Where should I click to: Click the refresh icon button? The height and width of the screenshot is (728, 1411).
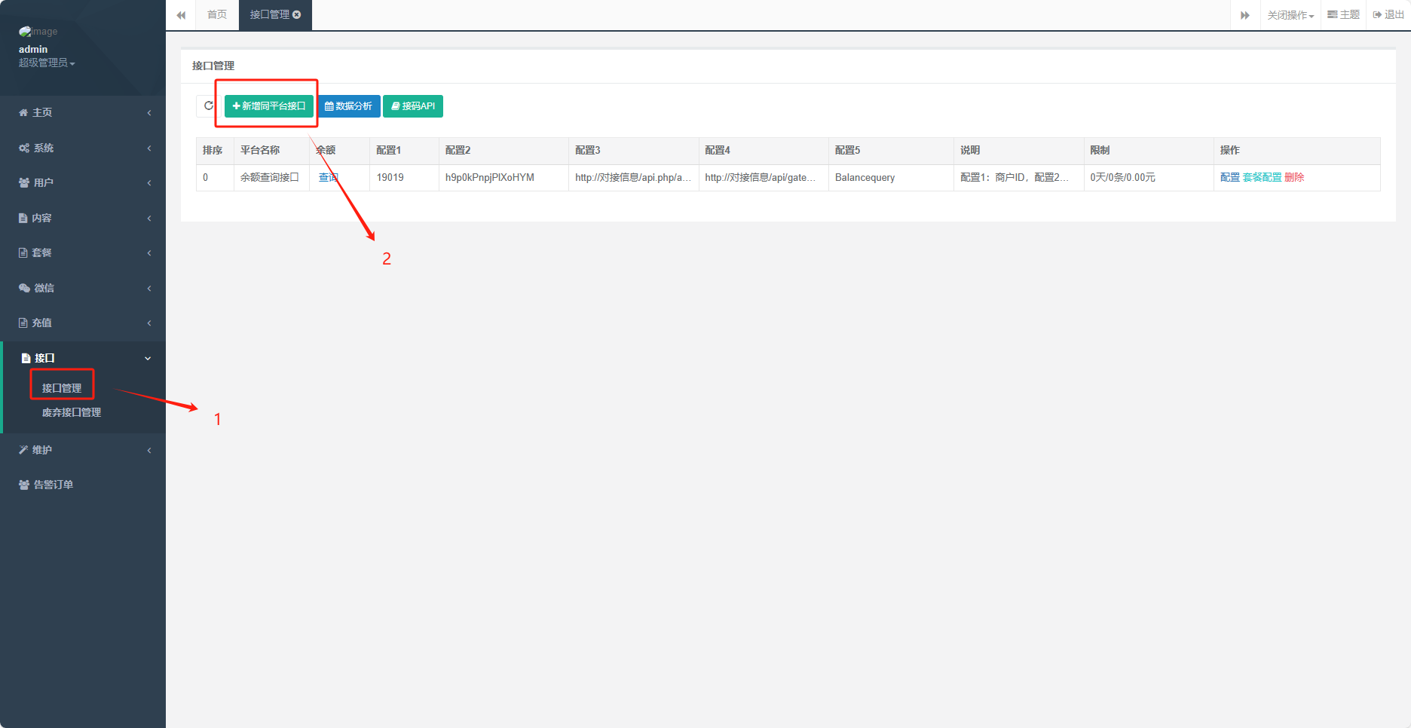208,106
